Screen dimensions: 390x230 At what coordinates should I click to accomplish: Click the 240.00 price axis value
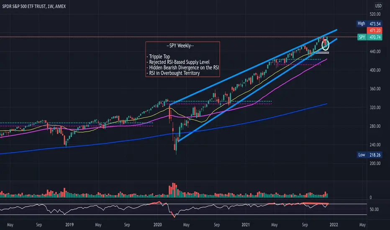375,145
